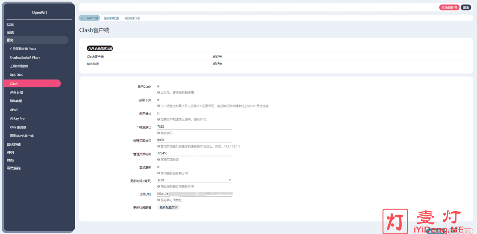477x234 pixels.
Task: Click the 更新配置文件 button
Action: [x=169, y=207]
